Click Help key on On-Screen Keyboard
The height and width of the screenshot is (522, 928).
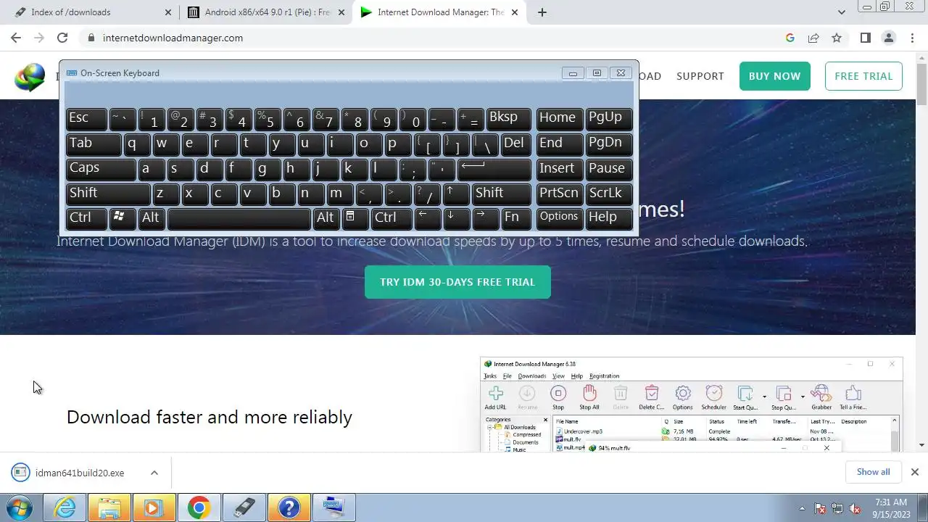pyautogui.click(x=609, y=217)
